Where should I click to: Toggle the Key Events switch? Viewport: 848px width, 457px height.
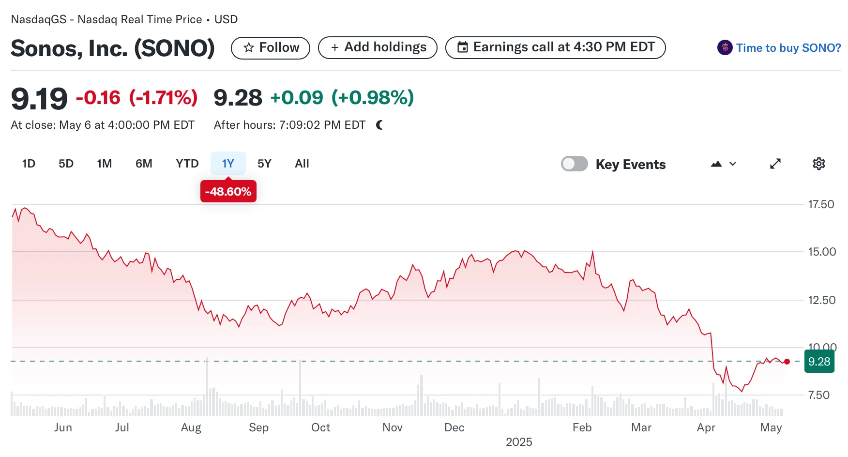pyautogui.click(x=574, y=164)
